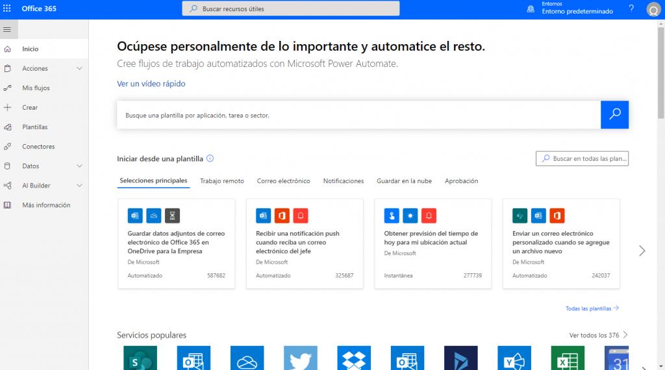
Task: Click the vertical page scrollbar
Action: point(660,72)
